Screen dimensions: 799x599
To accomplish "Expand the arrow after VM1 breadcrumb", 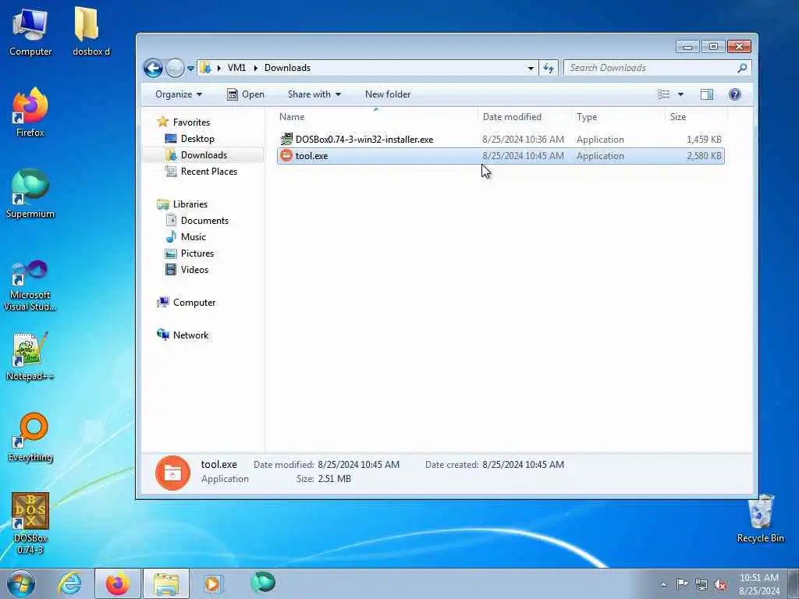I will coord(256,68).
